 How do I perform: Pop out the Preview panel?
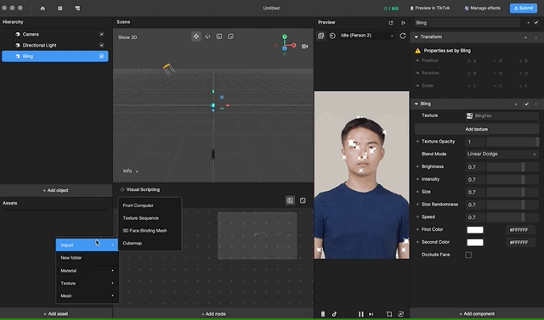click(x=391, y=23)
